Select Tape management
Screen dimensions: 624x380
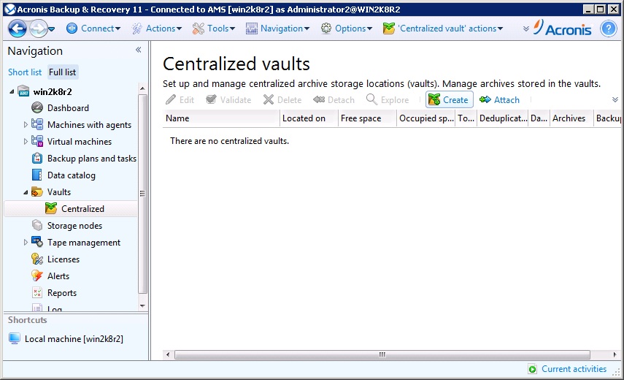(x=84, y=242)
